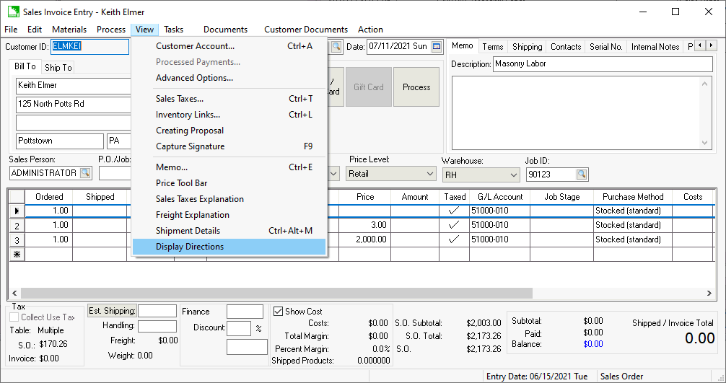Viewport: 726px width, 383px height.
Task: Click the Job ID lookup magnifier icon
Action: point(582,175)
